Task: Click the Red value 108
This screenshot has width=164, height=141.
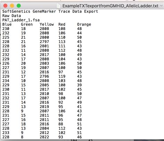Action: [x=62, y=29]
